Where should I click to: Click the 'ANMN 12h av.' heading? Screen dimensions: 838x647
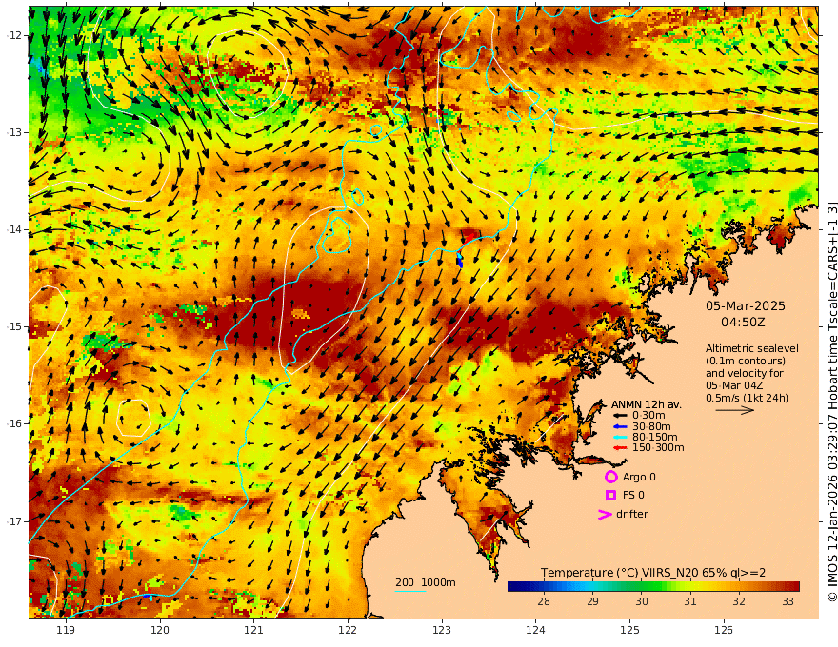pos(647,404)
